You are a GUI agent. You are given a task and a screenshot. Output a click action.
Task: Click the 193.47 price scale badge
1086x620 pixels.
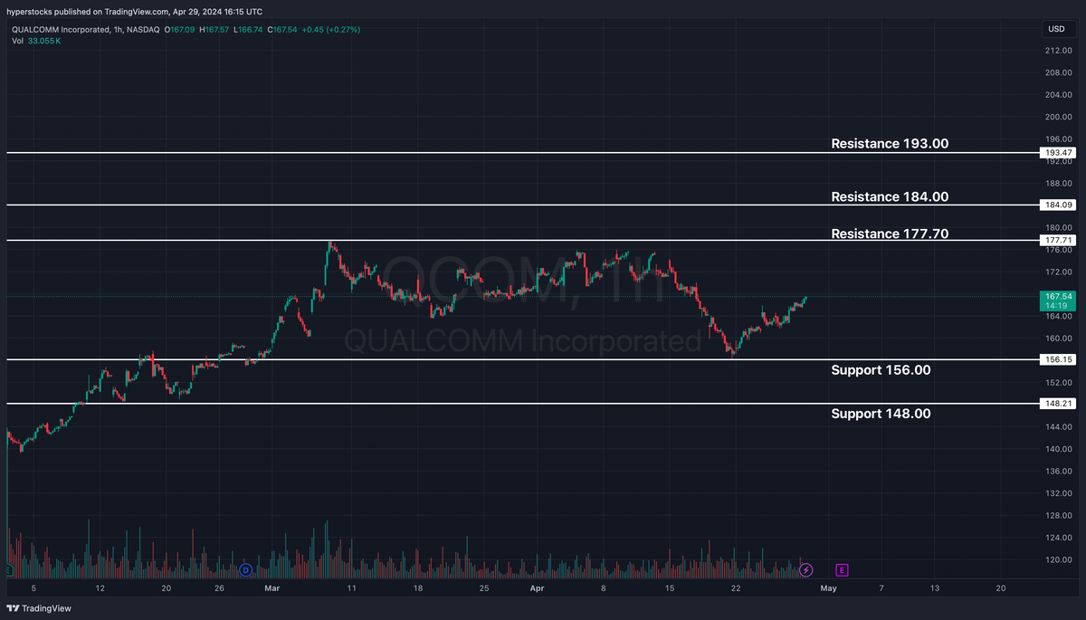pyautogui.click(x=1056, y=154)
